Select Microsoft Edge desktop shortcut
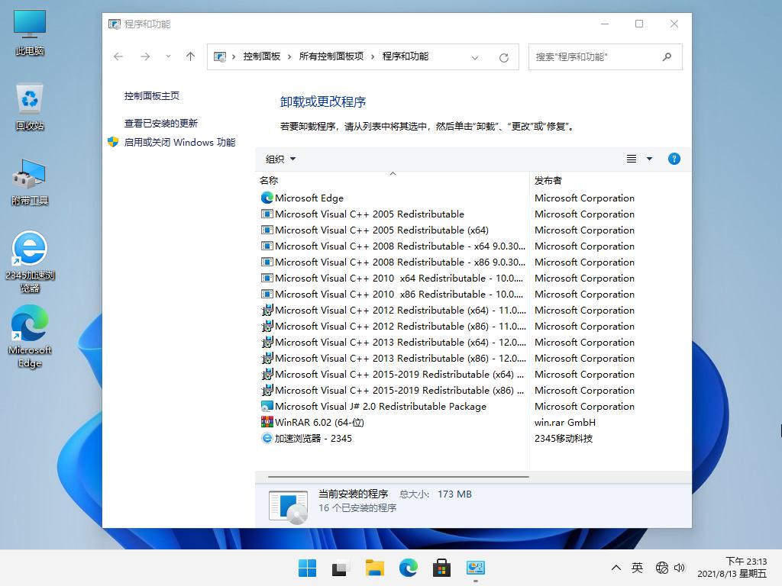 click(x=30, y=336)
